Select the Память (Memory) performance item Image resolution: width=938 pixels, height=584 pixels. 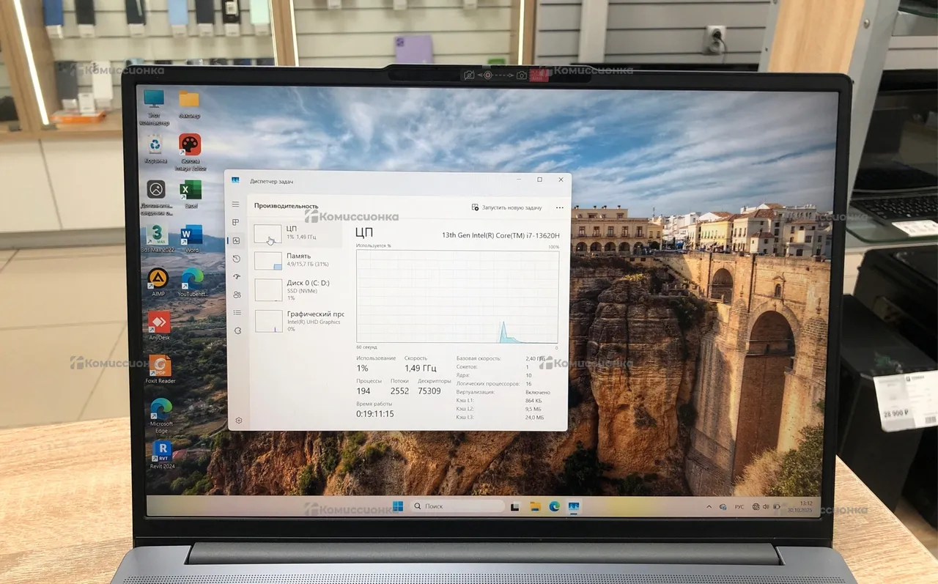(x=297, y=260)
